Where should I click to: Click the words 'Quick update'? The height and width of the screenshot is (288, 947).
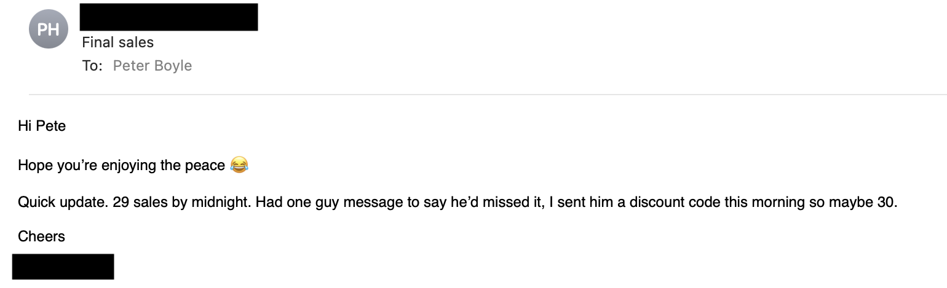[x=61, y=203]
